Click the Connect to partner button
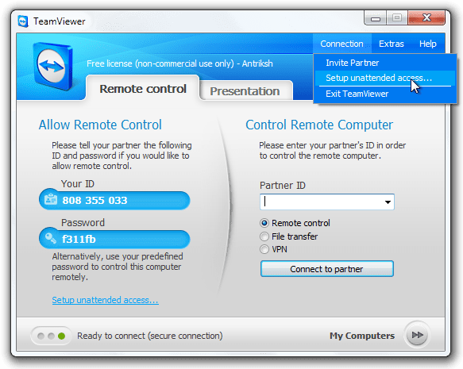Viewport: 463px width, 369px height. [327, 269]
